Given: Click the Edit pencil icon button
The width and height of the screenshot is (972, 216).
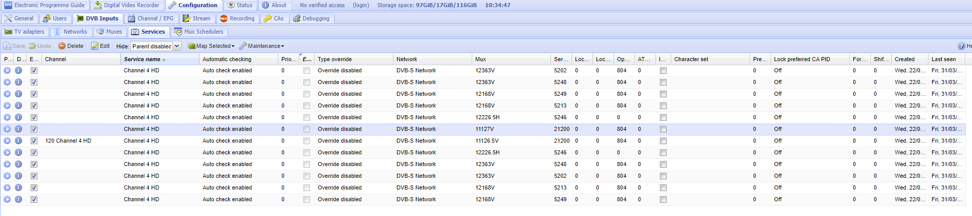Looking at the screenshot, I should pyautogui.click(x=100, y=46).
